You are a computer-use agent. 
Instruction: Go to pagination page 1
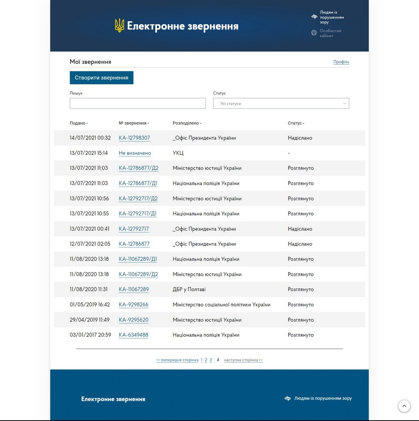[x=202, y=360]
